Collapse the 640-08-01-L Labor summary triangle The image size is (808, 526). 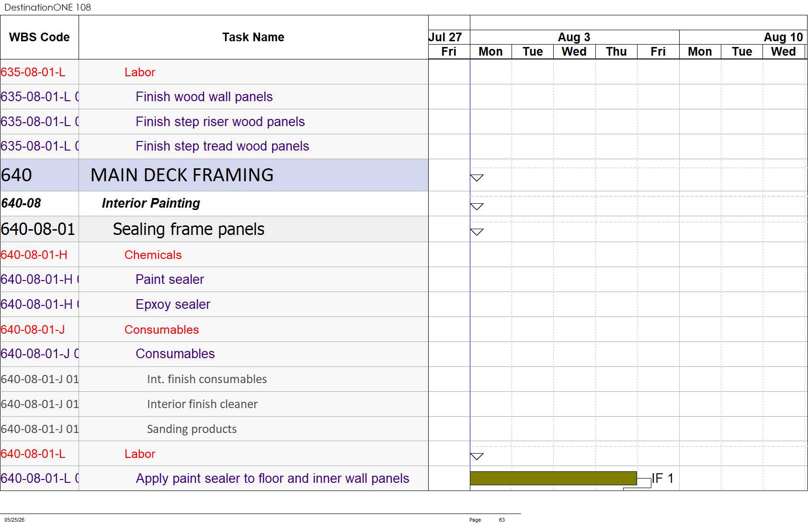pyautogui.click(x=477, y=456)
